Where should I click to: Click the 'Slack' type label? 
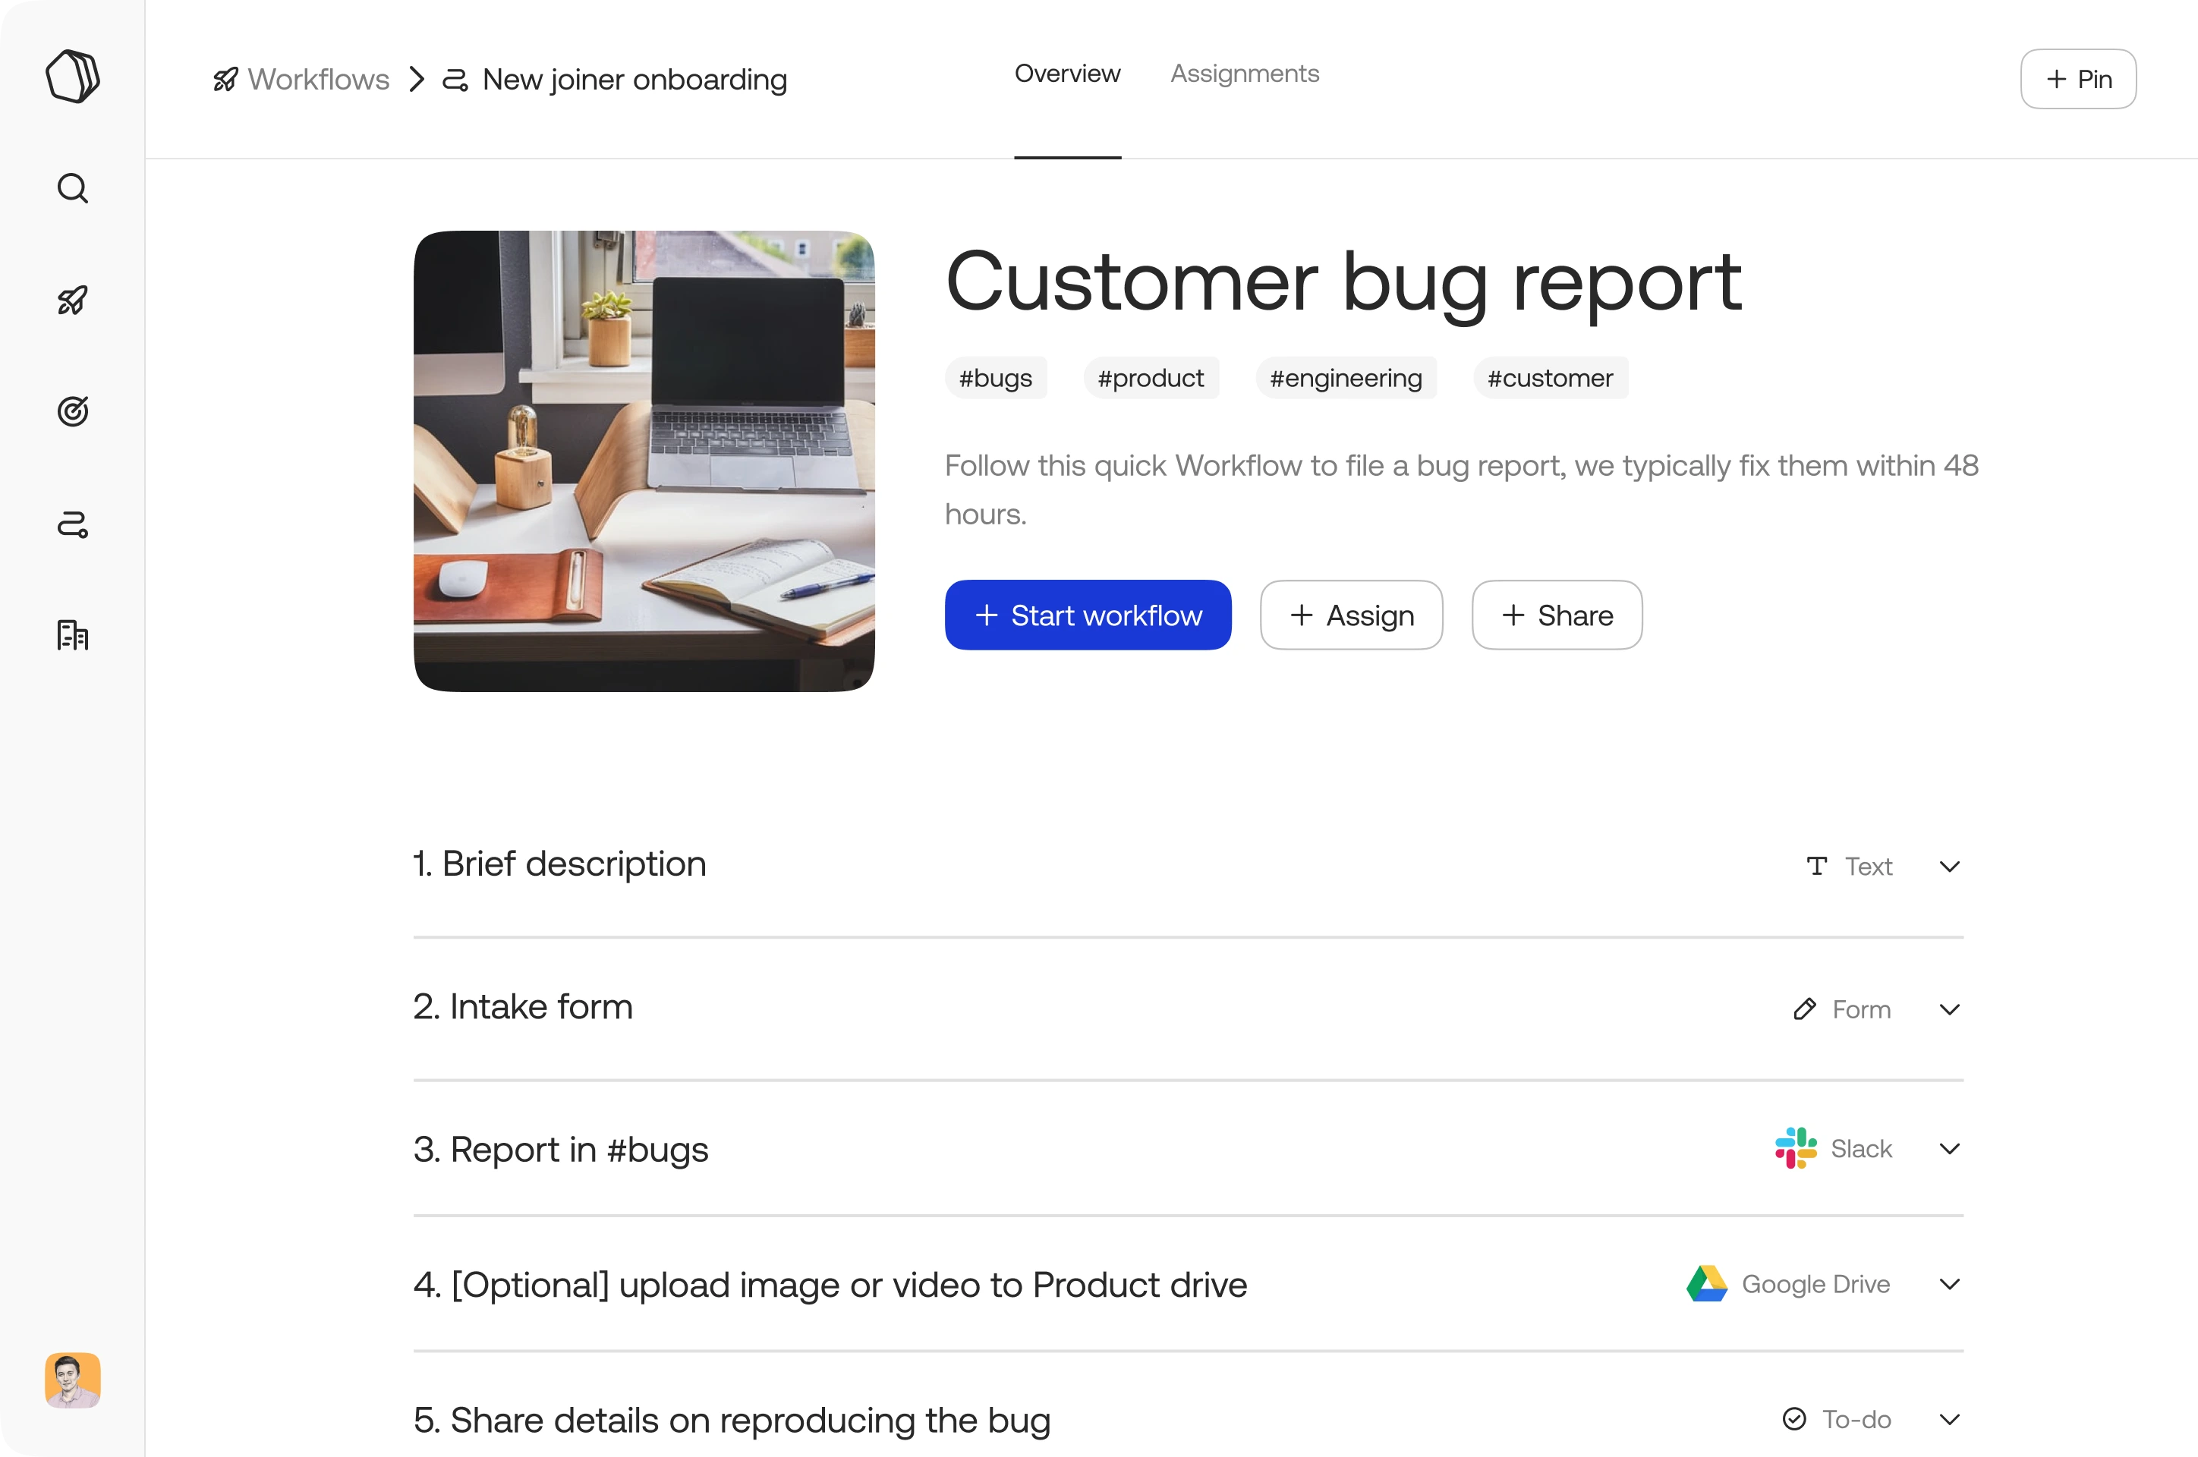(1860, 1148)
